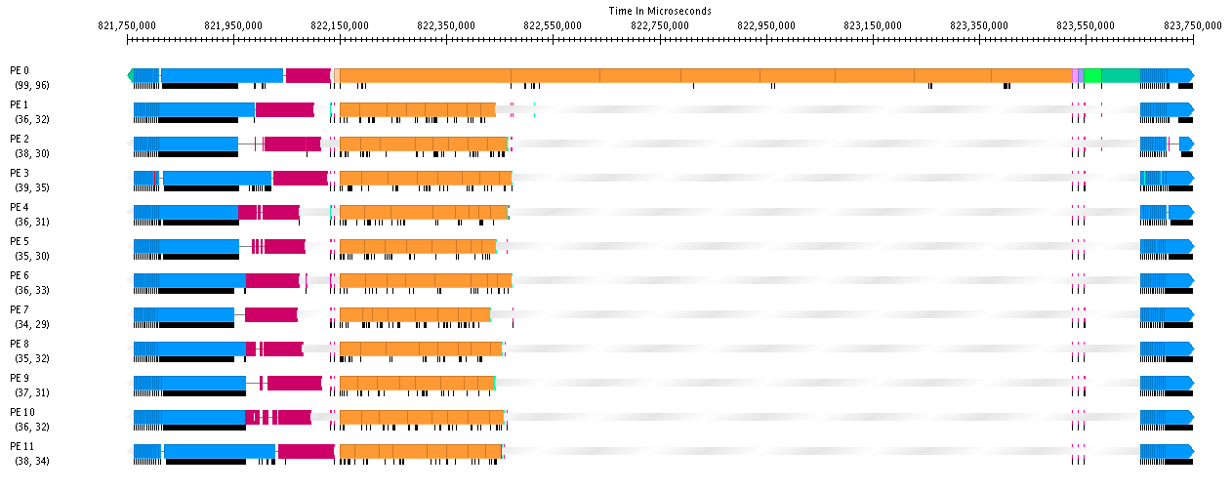Viewport: 1232px width, 492px height.
Task: Select the magenta entry block in PE 7 timeline
Action: click(270, 314)
